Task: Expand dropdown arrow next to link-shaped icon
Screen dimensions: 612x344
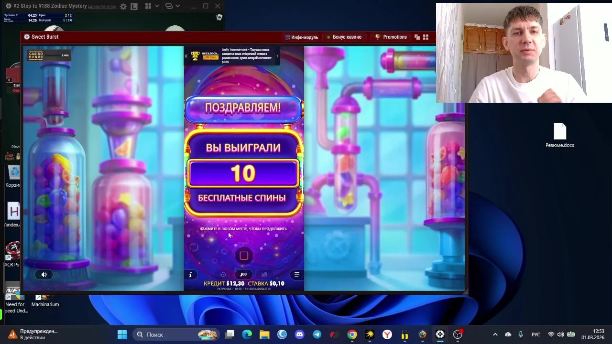Action: pos(178,6)
